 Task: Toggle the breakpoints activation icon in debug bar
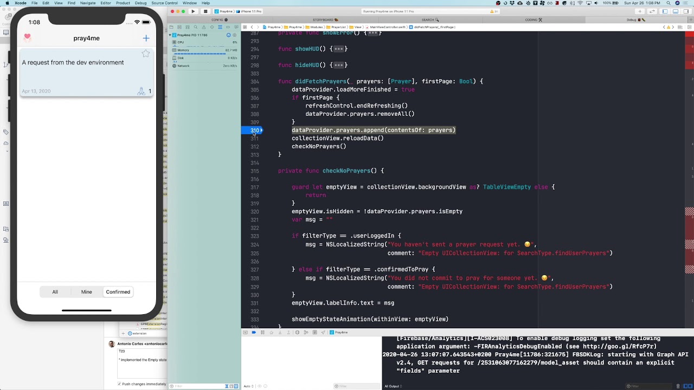[253, 333]
